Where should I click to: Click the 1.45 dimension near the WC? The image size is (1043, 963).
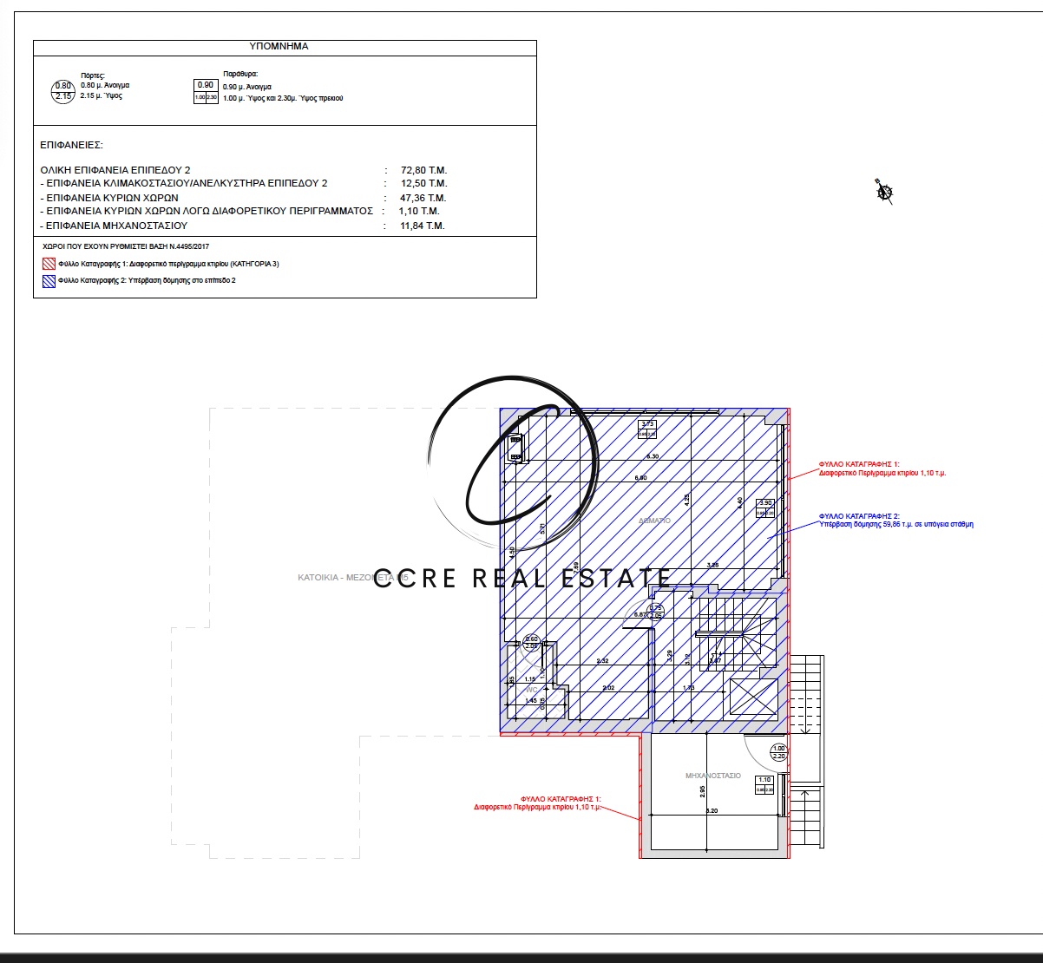pos(530,699)
